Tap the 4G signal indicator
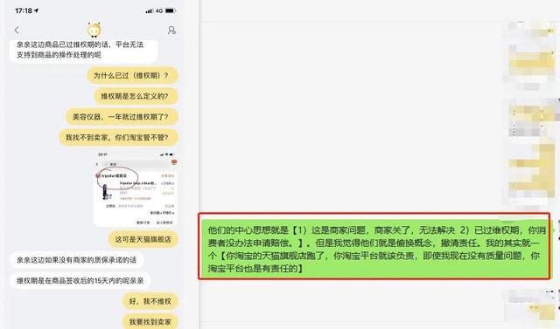This screenshot has height=329, width=560. 159,10
